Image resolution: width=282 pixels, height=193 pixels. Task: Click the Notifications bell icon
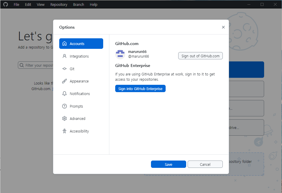coord(64,94)
